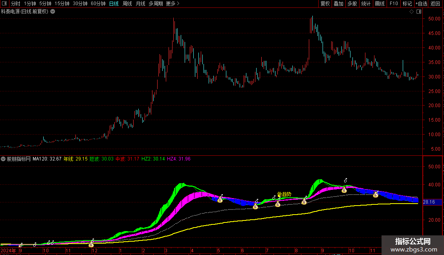
Task: Select the 15分钟 period
Action: (62, 4)
